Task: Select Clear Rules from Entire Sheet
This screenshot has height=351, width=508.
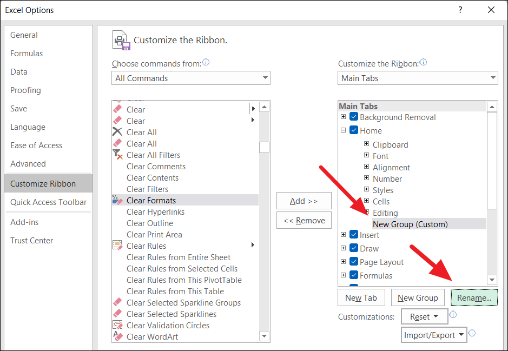Action: [x=179, y=257]
